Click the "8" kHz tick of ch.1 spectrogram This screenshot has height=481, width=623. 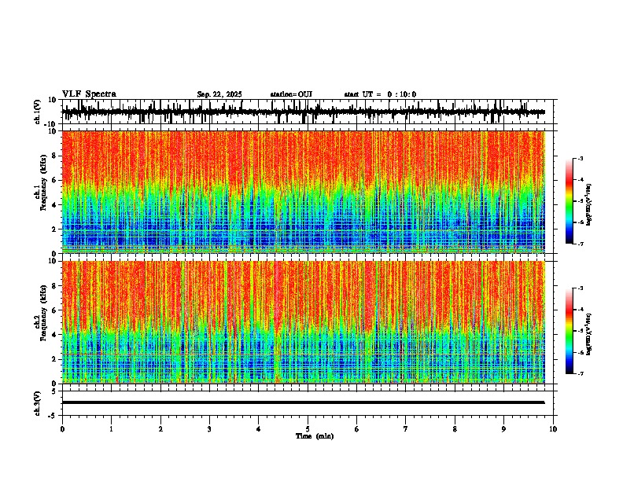pos(54,156)
